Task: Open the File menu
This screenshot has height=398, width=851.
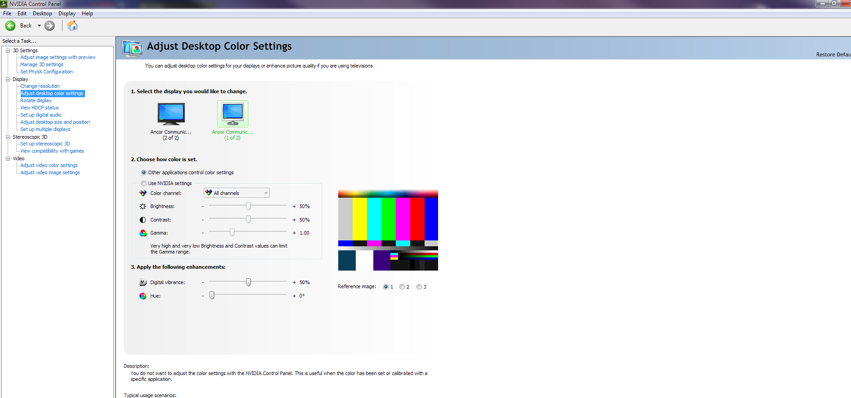Action: (7, 14)
